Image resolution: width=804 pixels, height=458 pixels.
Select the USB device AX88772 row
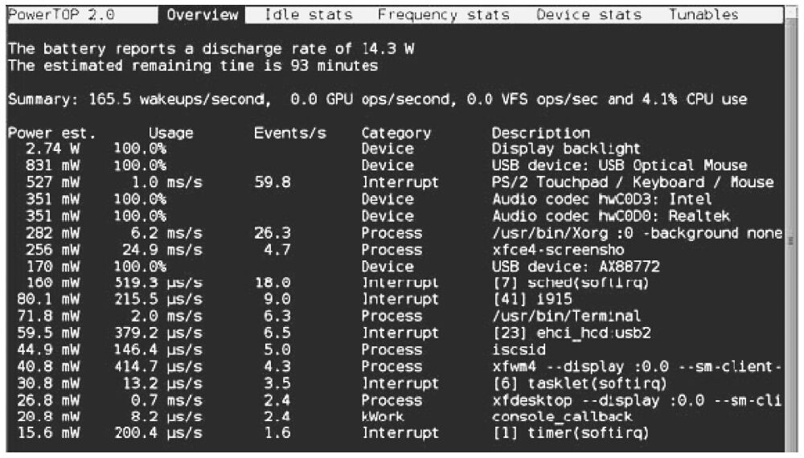pos(395,267)
